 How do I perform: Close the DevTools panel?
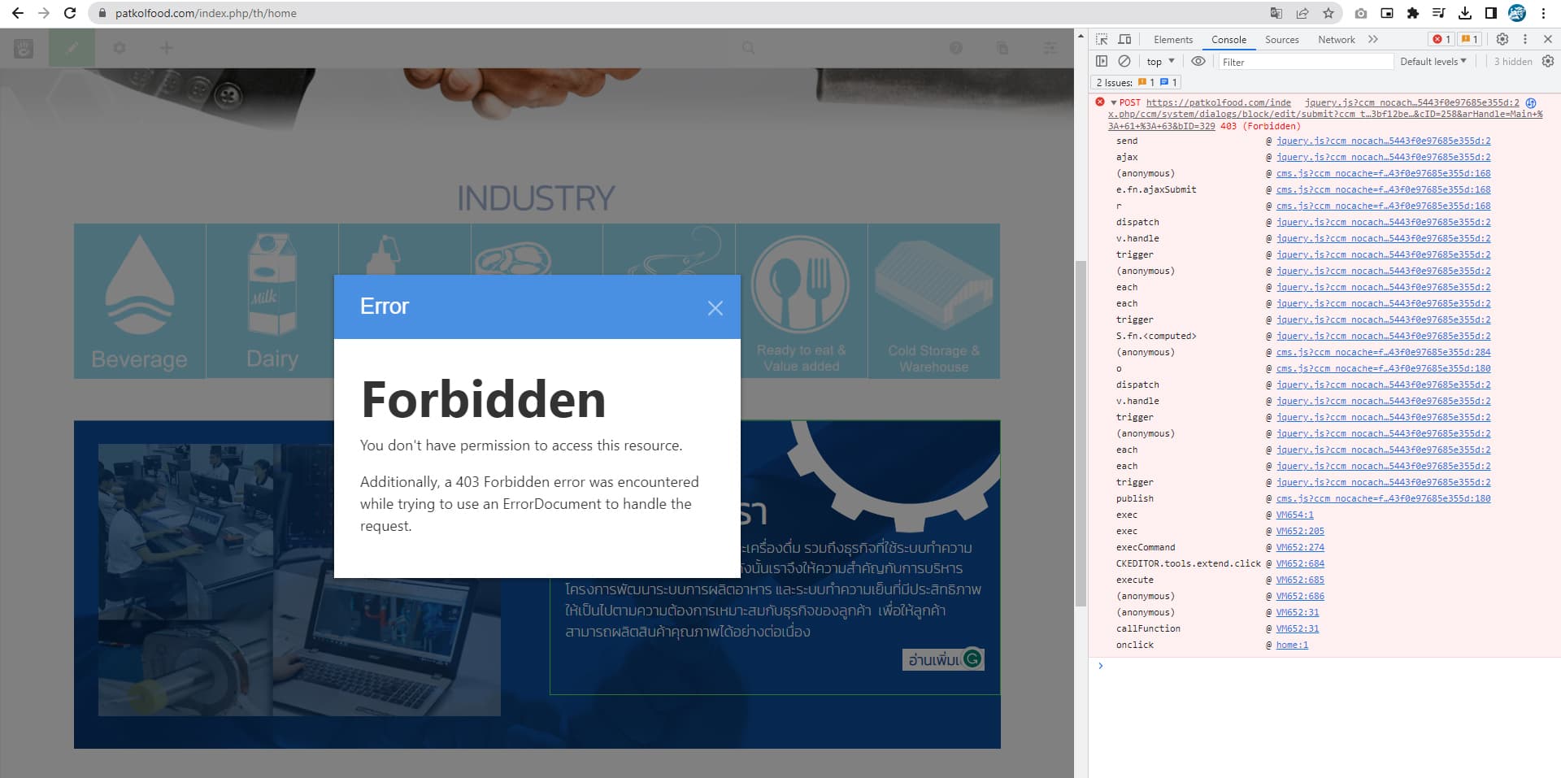tap(1548, 39)
